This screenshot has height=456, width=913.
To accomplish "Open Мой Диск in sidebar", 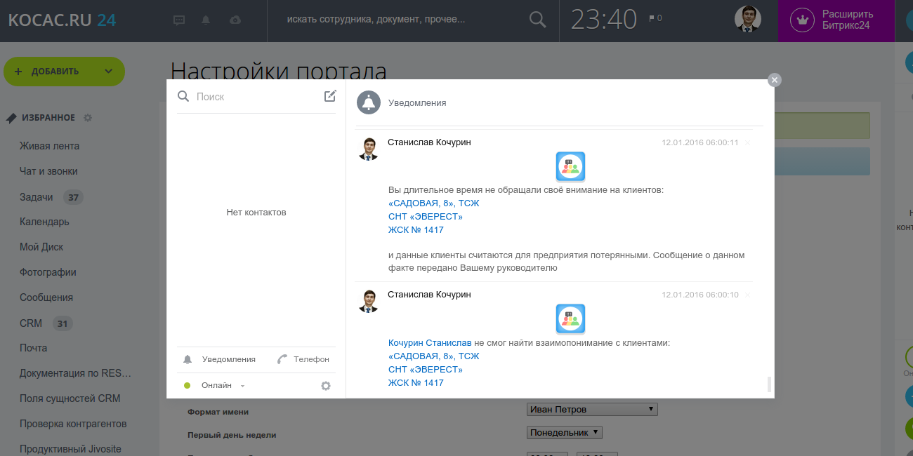I will pos(41,247).
